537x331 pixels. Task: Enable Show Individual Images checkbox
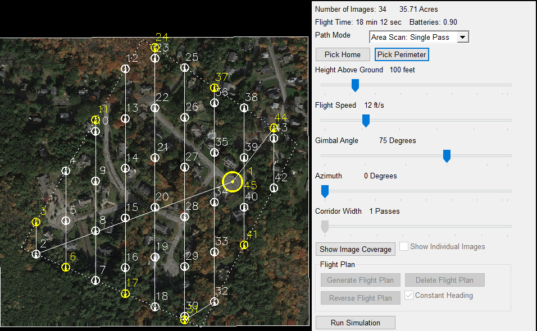[403, 247]
